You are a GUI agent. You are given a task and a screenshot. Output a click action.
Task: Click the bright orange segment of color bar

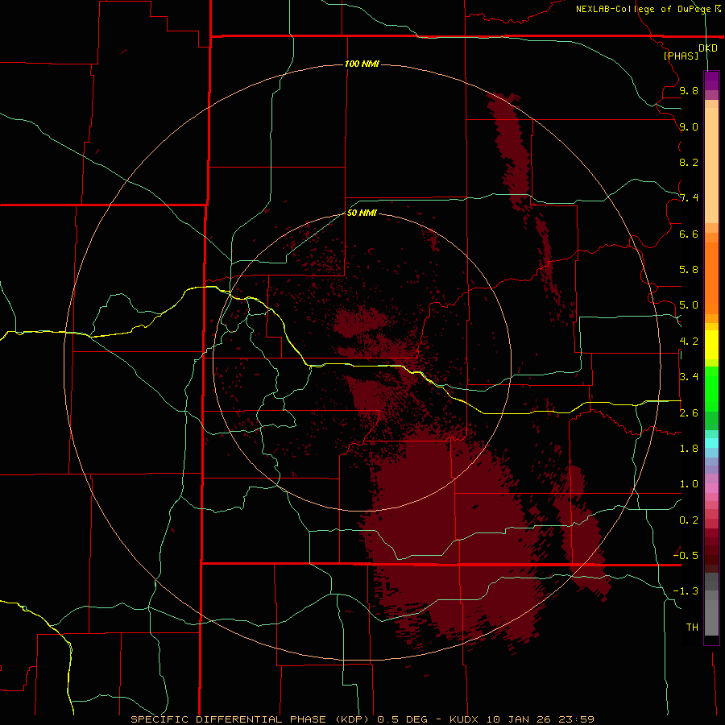tap(711, 279)
